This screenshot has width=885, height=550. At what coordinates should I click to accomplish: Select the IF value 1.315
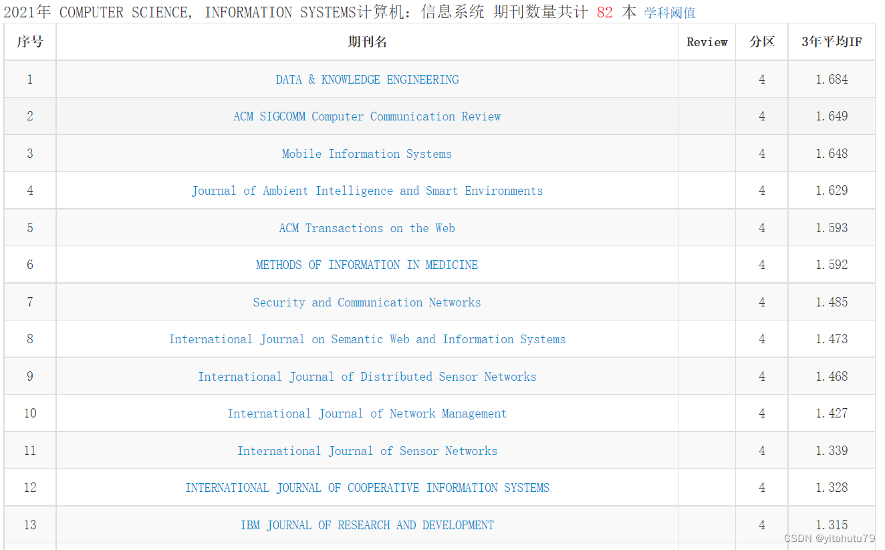832,525
